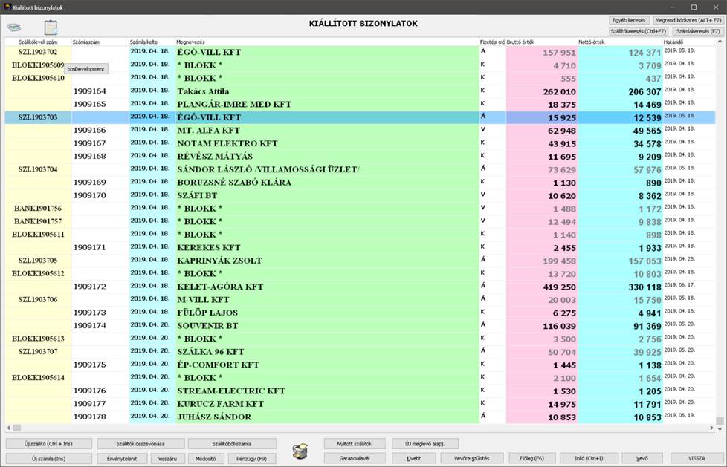Click the Előleg (F6) button
The width and height of the screenshot is (727, 467).
coord(531,459)
